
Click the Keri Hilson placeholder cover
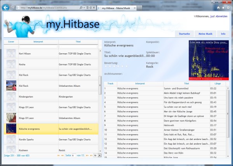point(11,53)
